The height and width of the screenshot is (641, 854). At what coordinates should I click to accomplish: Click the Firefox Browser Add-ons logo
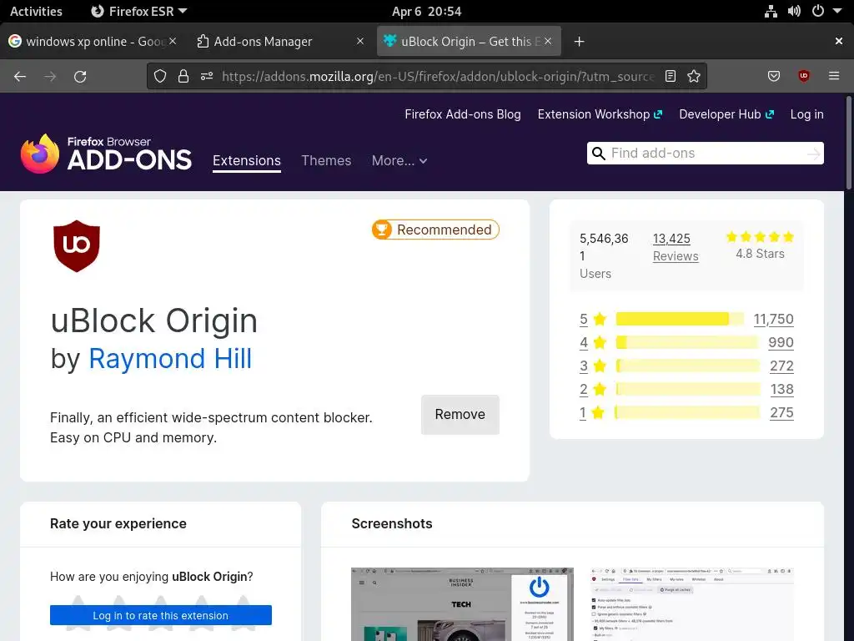[106, 154]
